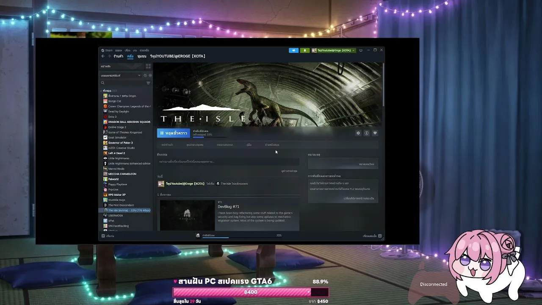Click the activity post input field
This screenshot has width=542, height=305.
click(228, 162)
